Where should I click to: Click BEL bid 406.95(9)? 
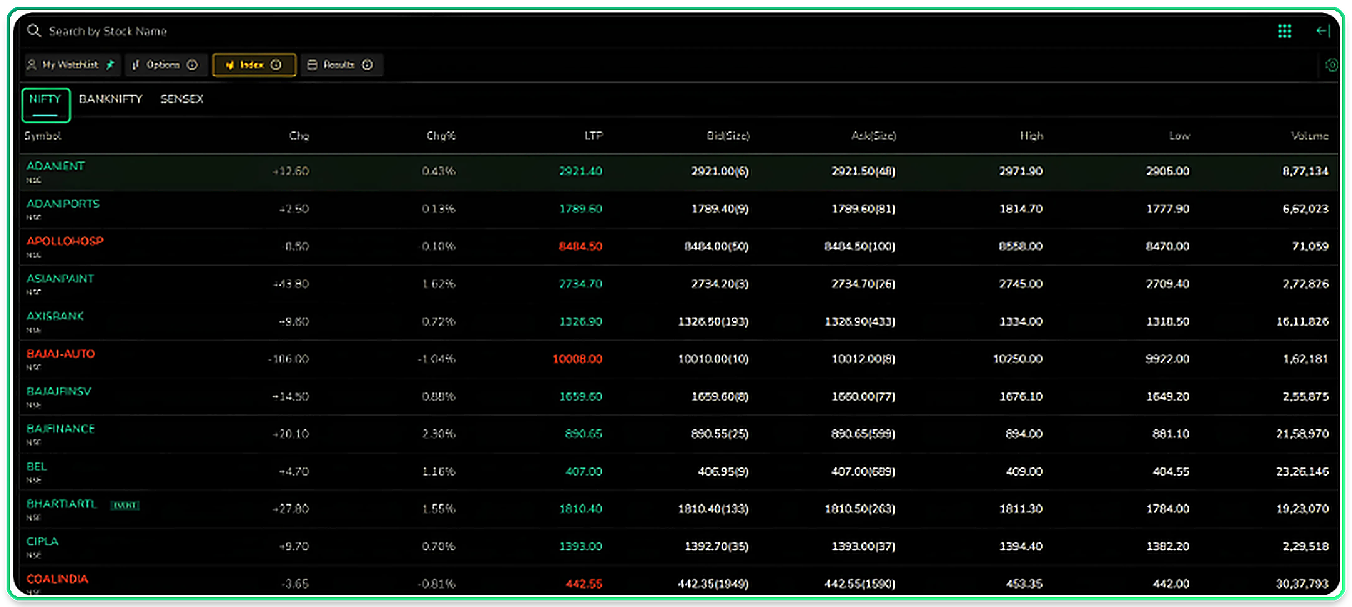723,471
